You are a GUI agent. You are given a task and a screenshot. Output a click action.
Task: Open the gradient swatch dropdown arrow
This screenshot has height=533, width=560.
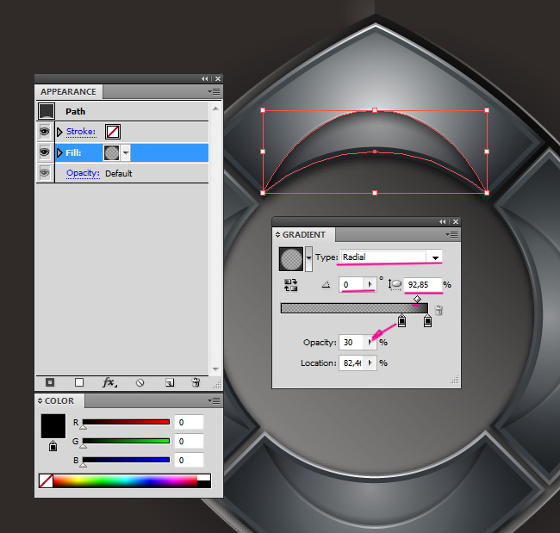point(309,257)
